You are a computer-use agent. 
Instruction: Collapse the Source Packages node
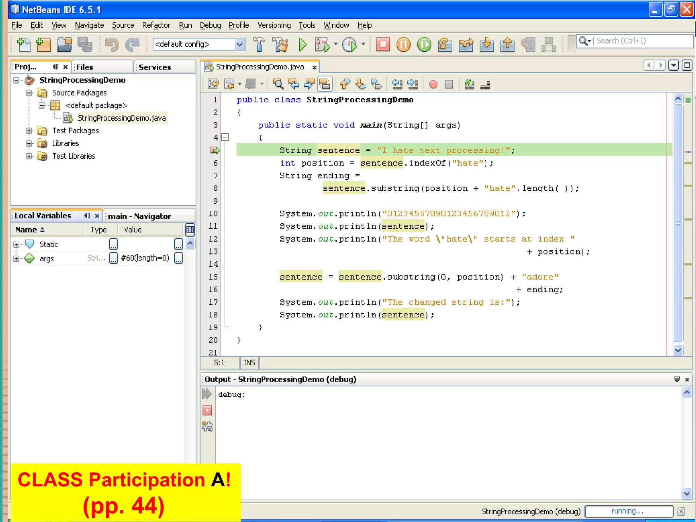pos(29,93)
